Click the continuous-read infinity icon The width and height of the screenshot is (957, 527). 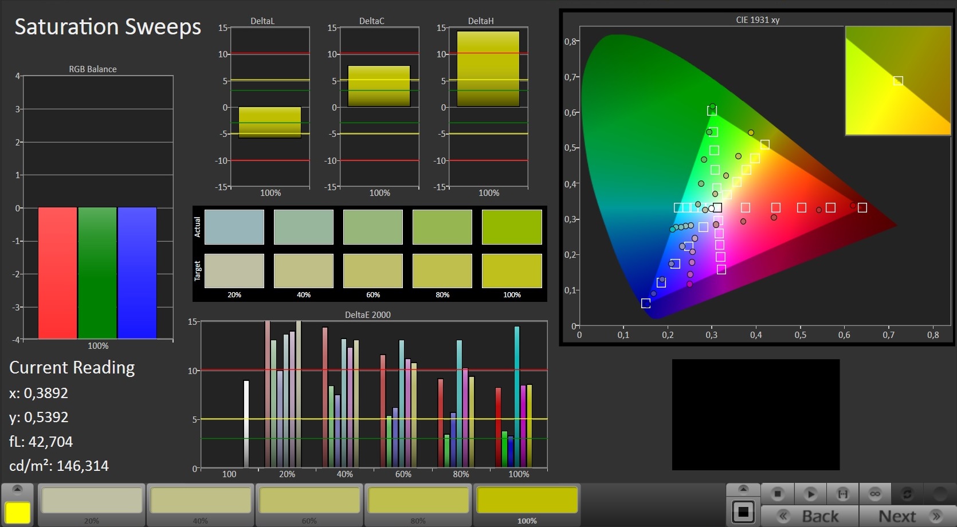click(875, 494)
